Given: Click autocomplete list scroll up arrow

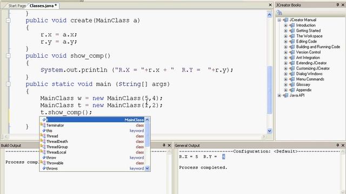Looking at the screenshot, I should pyautogui.click(x=147, y=120).
